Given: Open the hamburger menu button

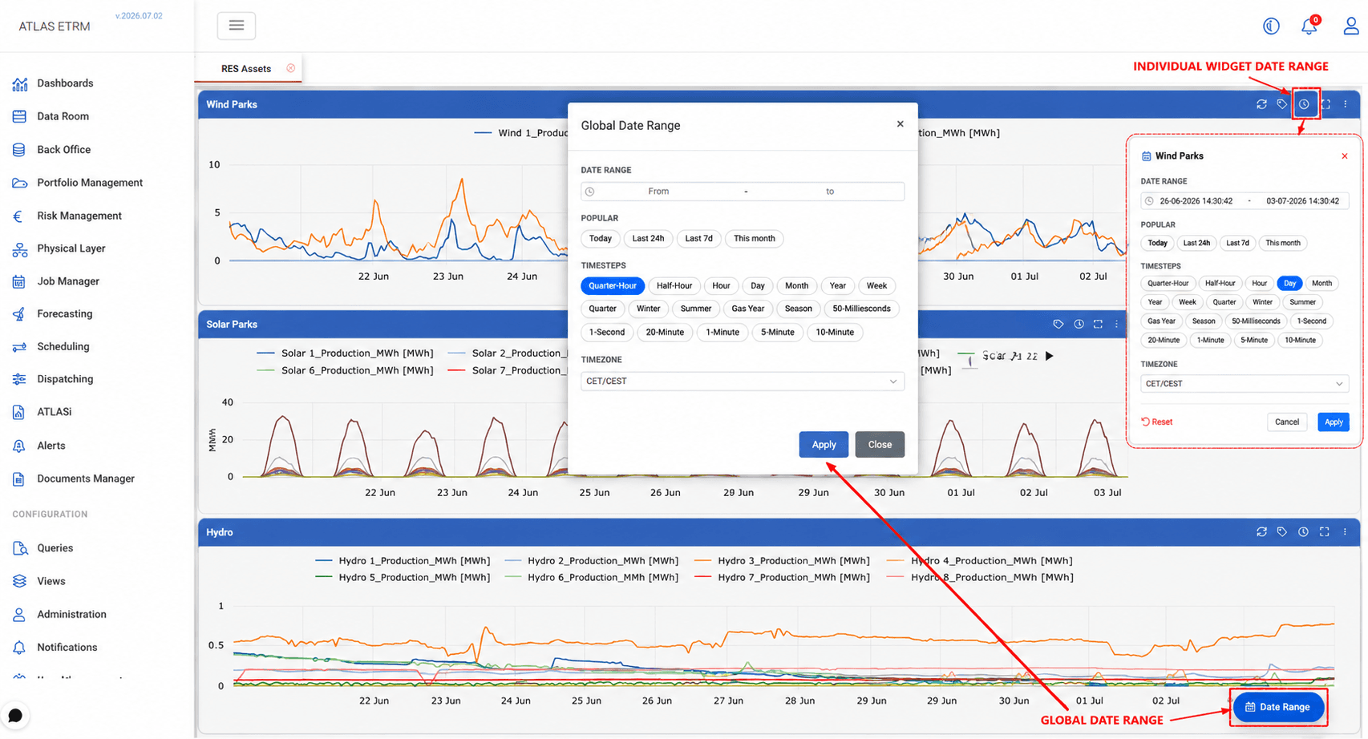Looking at the screenshot, I should (236, 26).
